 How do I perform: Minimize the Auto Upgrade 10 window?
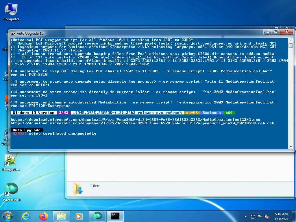pos(268,32)
